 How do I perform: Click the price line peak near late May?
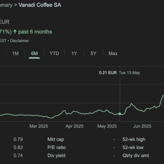click(x=132, y=104)
